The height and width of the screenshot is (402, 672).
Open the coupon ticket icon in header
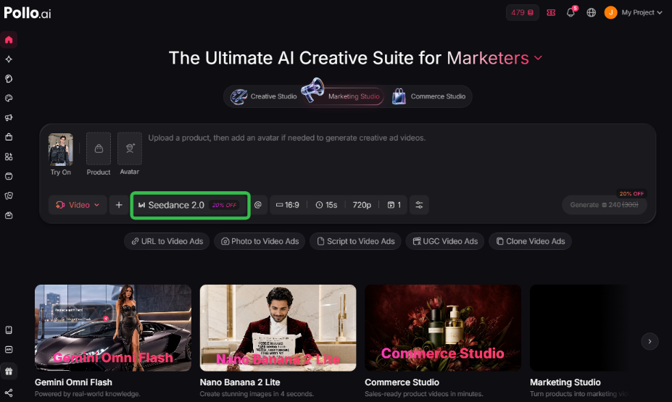tap(551, 12)
